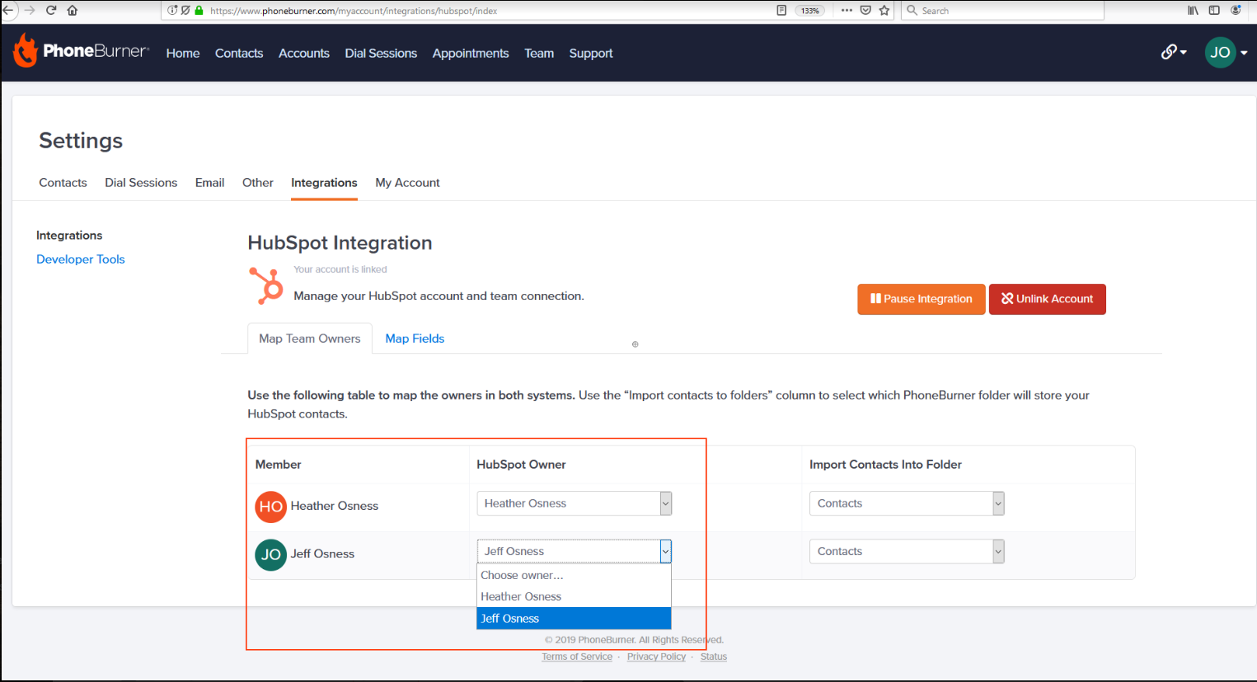The height and width of the screenshot is (682, 1257).
Task: Click the browser forward arrow
Action: [30, 11]
